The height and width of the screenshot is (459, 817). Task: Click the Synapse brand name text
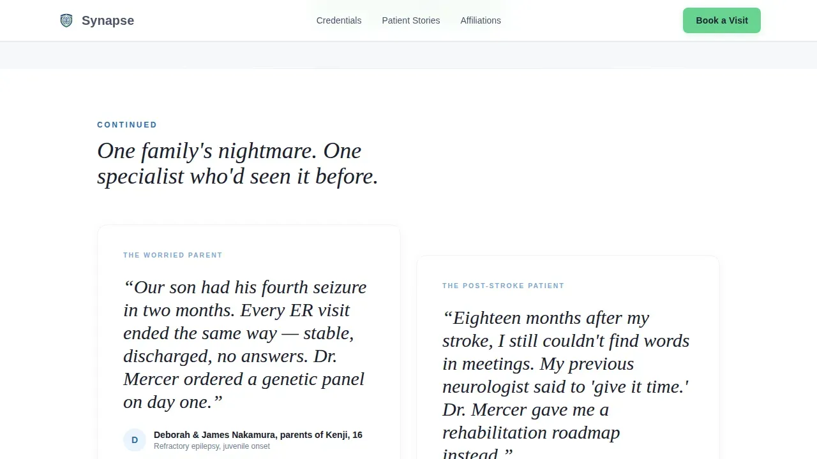point(108,20)
